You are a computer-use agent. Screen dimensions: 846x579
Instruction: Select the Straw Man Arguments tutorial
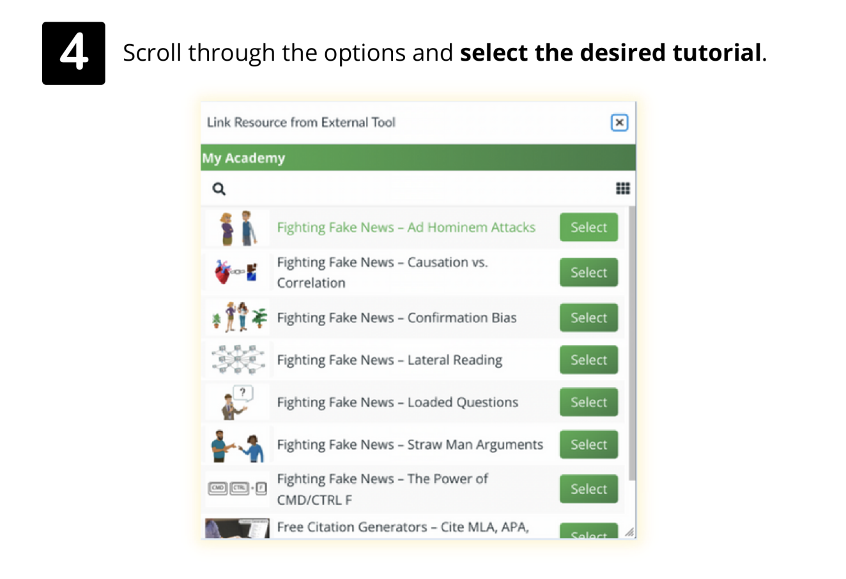click(x=588, y=444)
